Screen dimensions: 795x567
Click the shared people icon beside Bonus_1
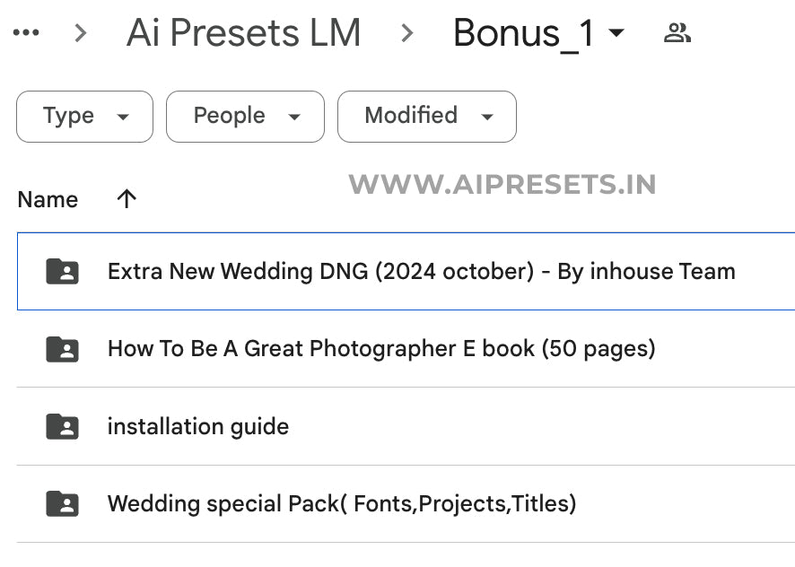(677, 33)
